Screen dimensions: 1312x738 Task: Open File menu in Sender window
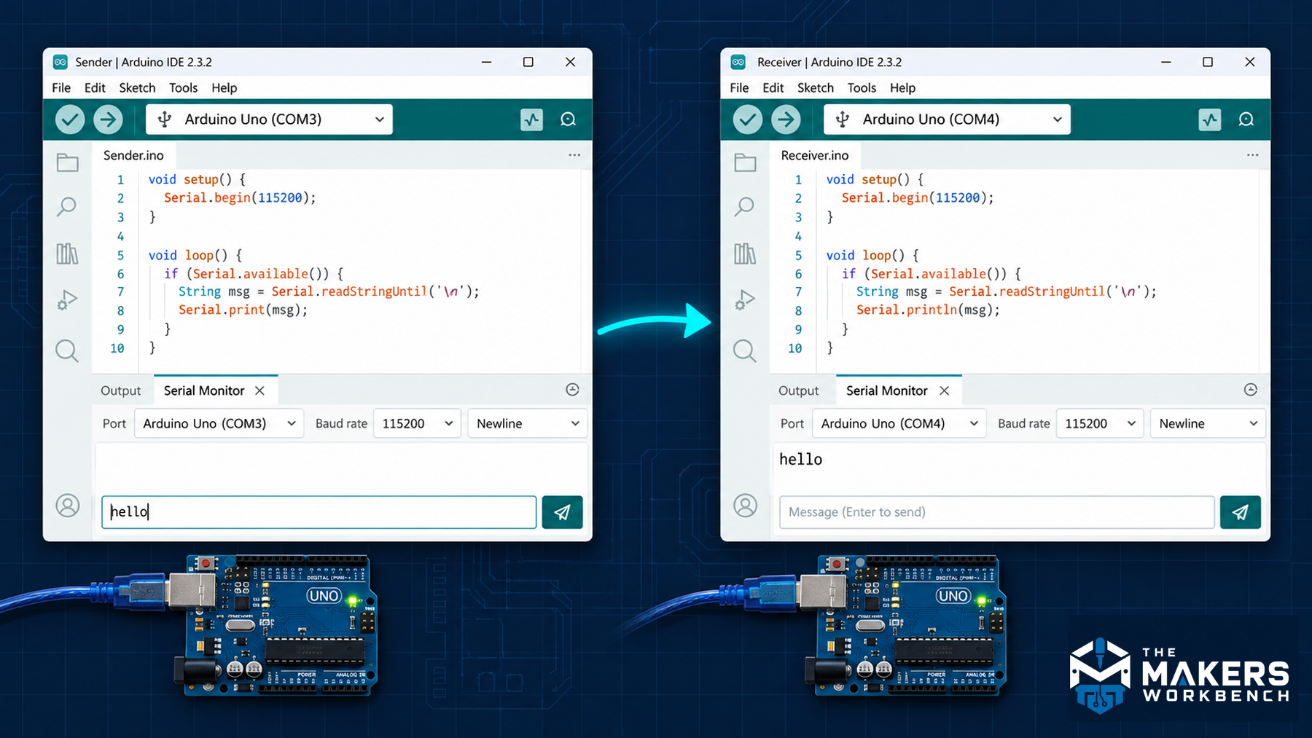tap(61, 87)
